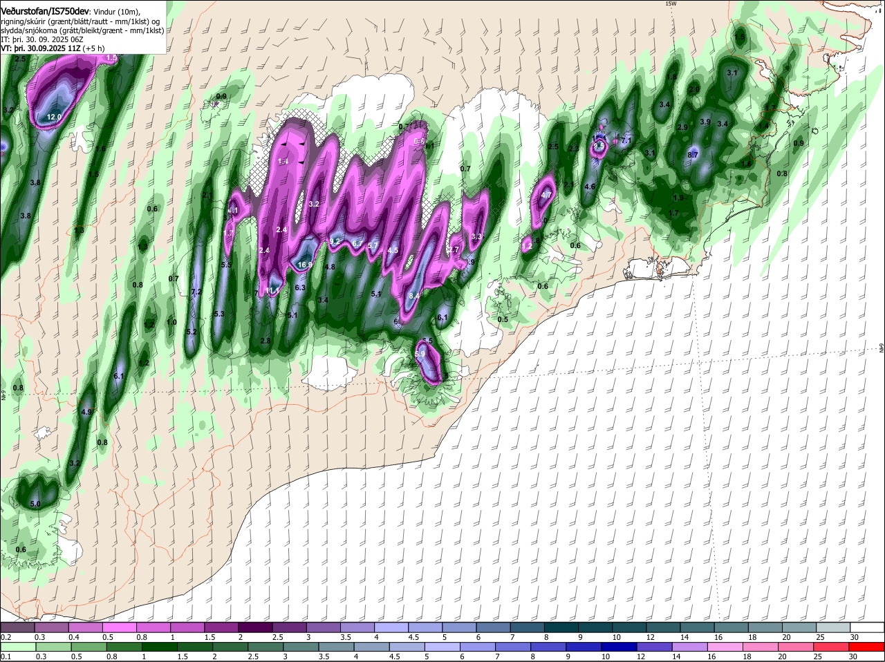Screen dimensions: 885x662
Task: Click the precipitation value '4.7'
Action: (x=546, y=195)
